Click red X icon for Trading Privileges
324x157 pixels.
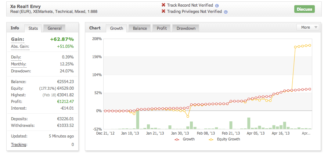(163, 11)
